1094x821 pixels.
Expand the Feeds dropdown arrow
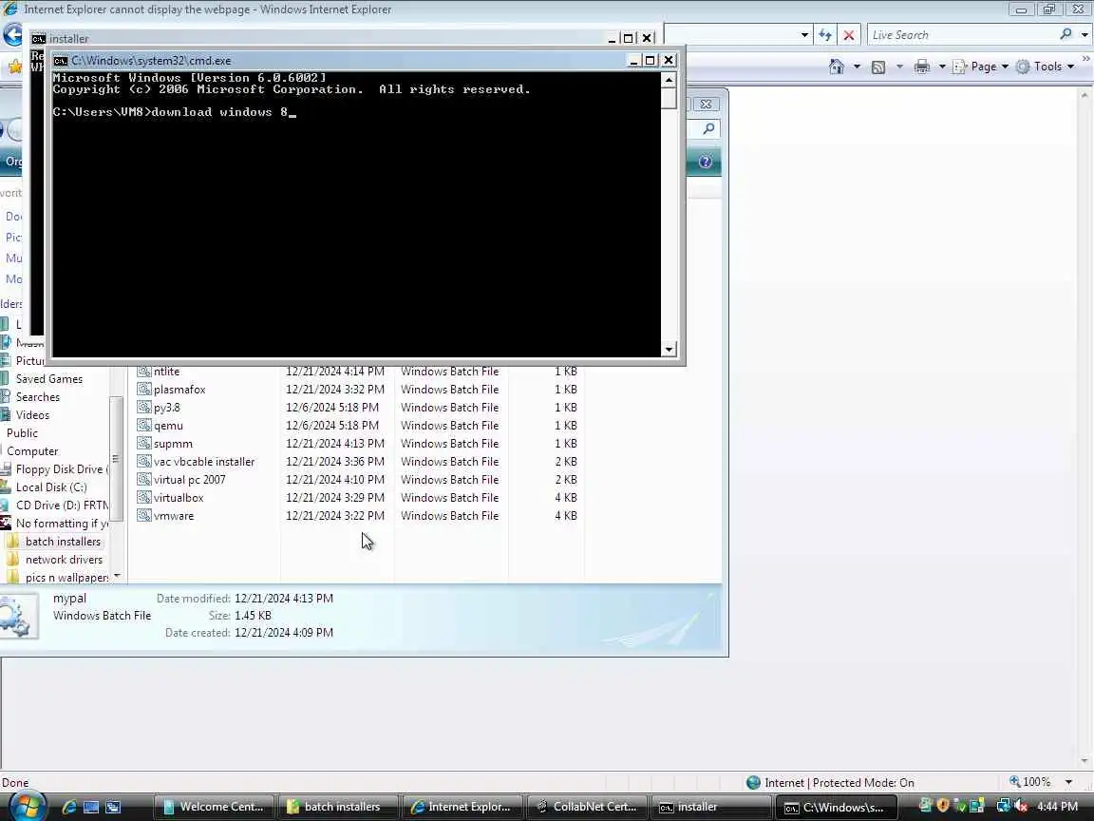899,67
